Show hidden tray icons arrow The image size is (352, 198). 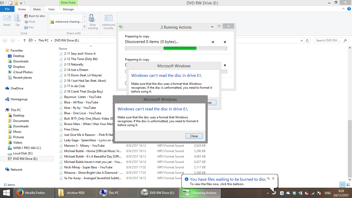tap(268, 193)
